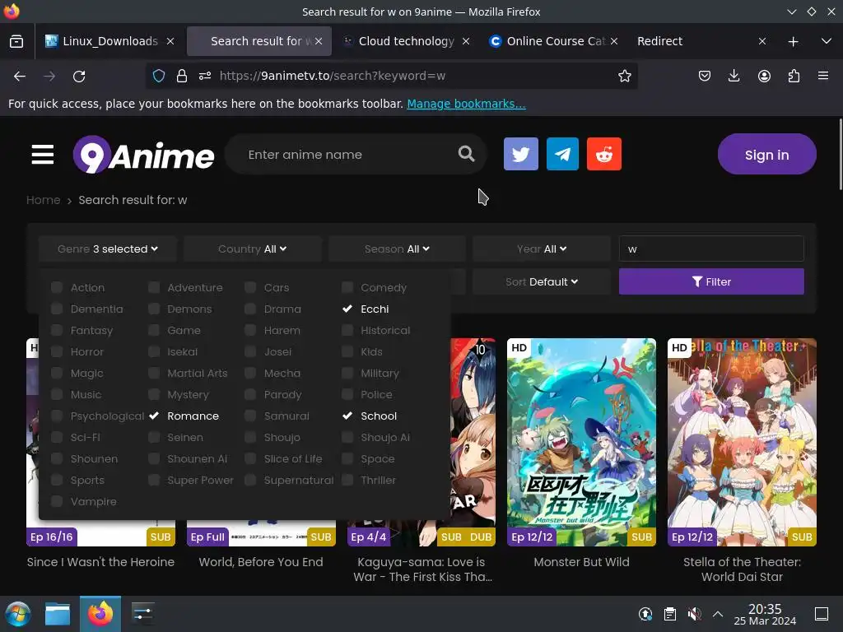Viewport: 843px width, 632px height.
Task: Open the clipboard tray icon
Action: pyautogui.click(x=670, y=614)
